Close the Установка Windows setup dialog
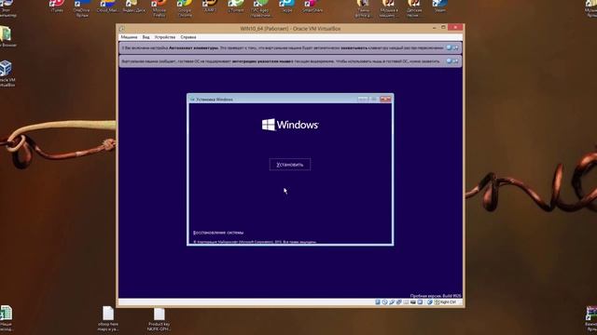This screenshot has width=597, height=335. [x=385, y=100]
